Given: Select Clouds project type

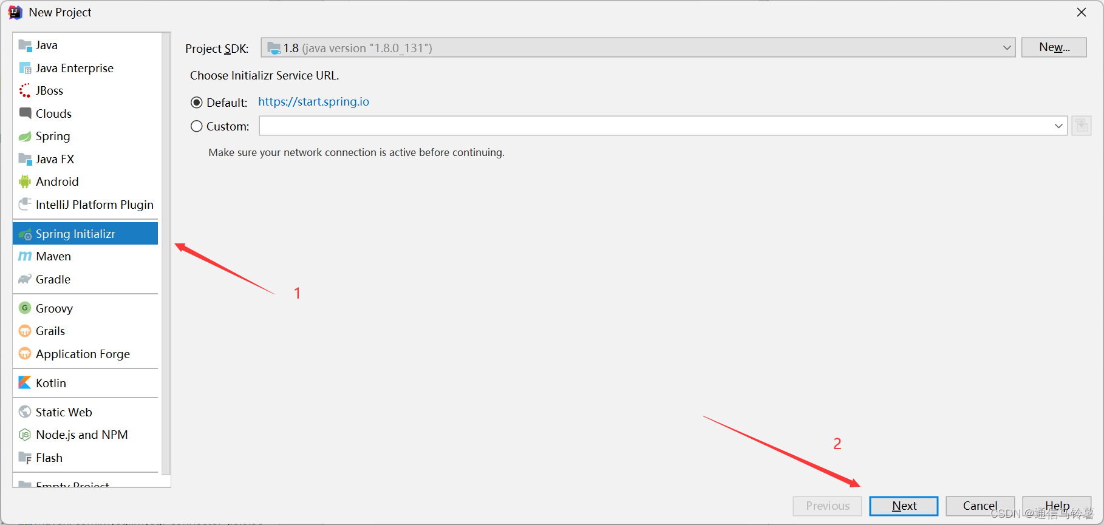Looking at the screenshot, I should pos(85,113).
